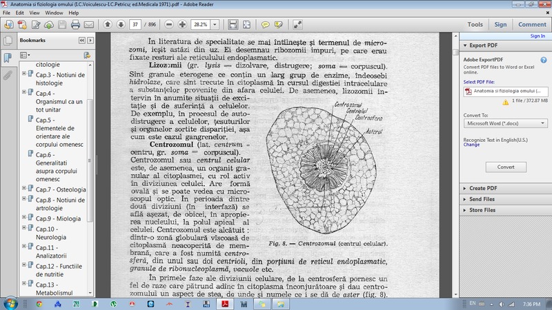The height and width of the screenshot is (310, 552).
Task: Switch to the Sign pane
Action: tap(500, 25)
